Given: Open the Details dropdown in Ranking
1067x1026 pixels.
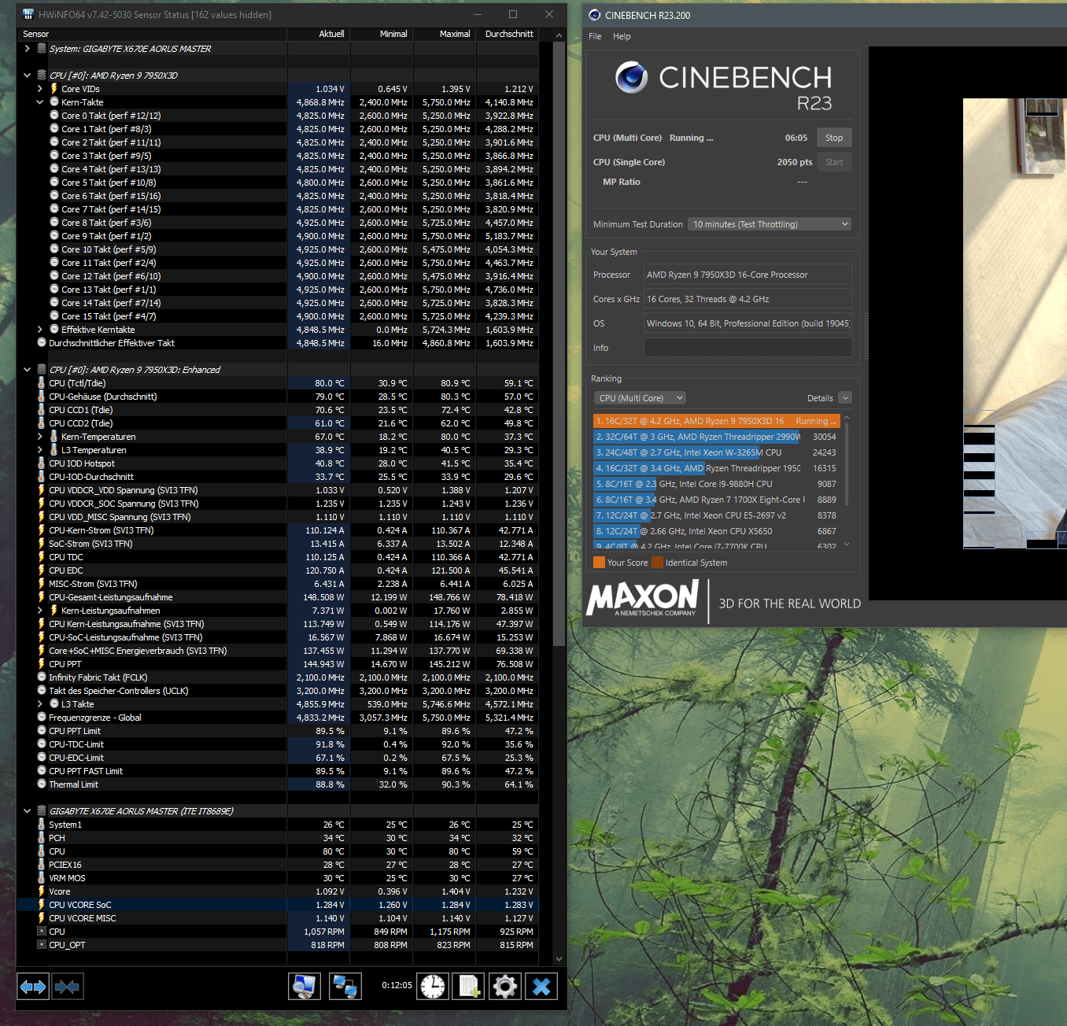Looking at the screenshot, I should (844, 398).
